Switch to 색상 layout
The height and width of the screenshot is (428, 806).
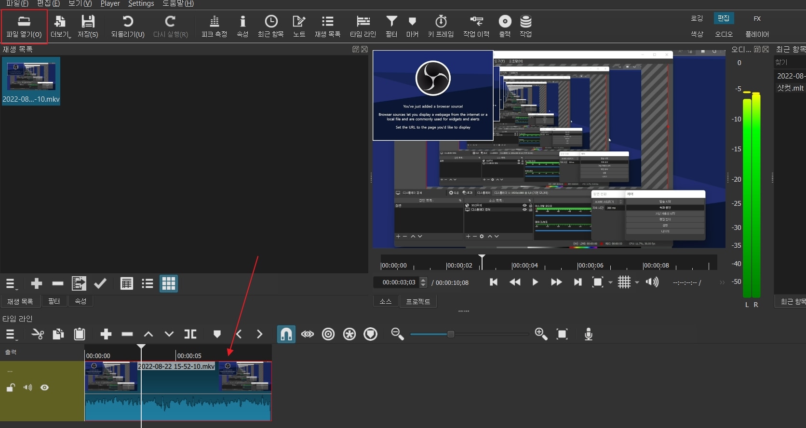point(697,34)
